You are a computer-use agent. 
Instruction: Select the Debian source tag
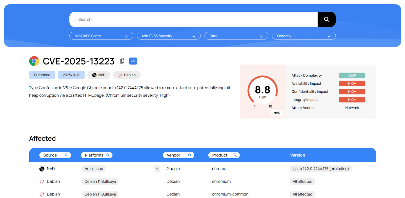[127, 75]
